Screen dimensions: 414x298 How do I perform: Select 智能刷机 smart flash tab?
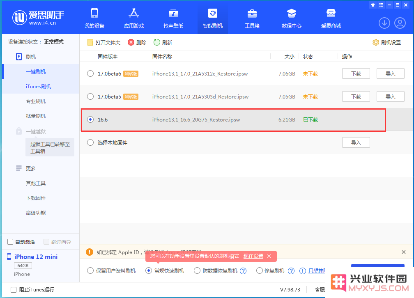pyautogui.click(x=213, y=18)
